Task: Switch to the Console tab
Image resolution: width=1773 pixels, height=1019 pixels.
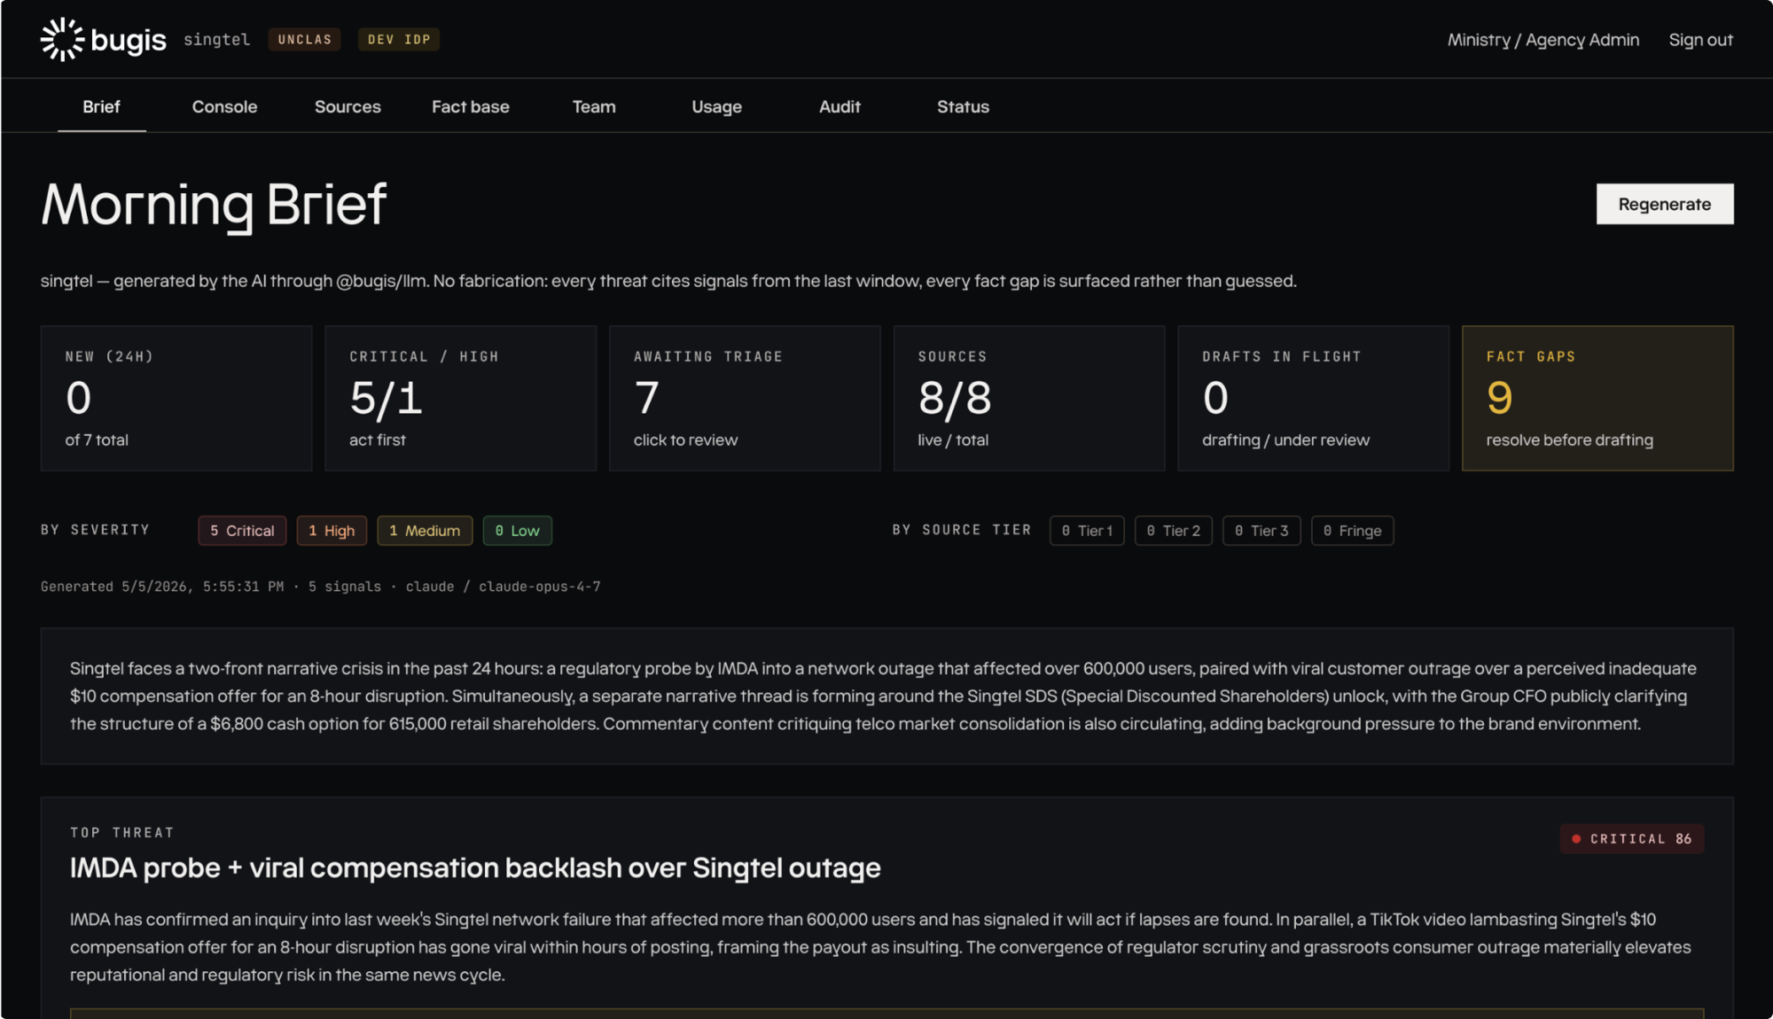Action: pos(224,106)
